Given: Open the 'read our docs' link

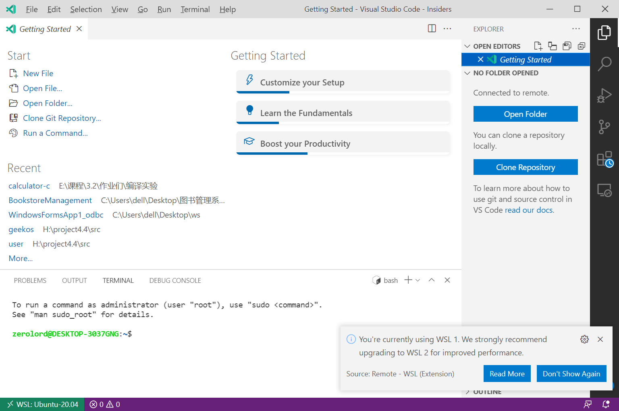Looking at the screenshot, I should (x=528, y=210).
